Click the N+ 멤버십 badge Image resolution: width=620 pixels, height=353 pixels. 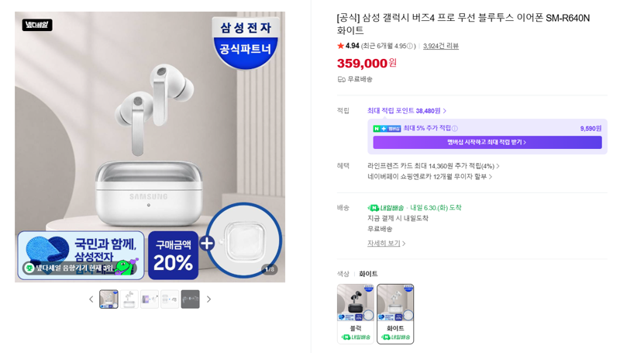387,129
